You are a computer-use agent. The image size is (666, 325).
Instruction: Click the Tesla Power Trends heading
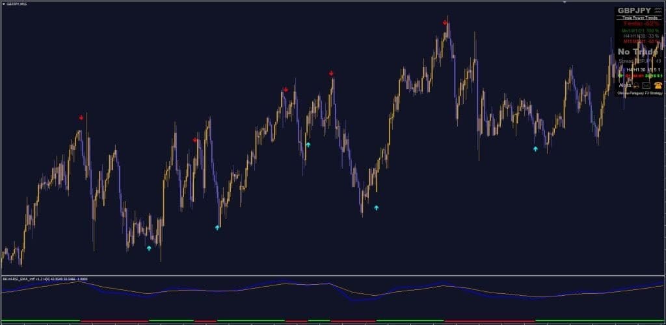click(639, 18)
